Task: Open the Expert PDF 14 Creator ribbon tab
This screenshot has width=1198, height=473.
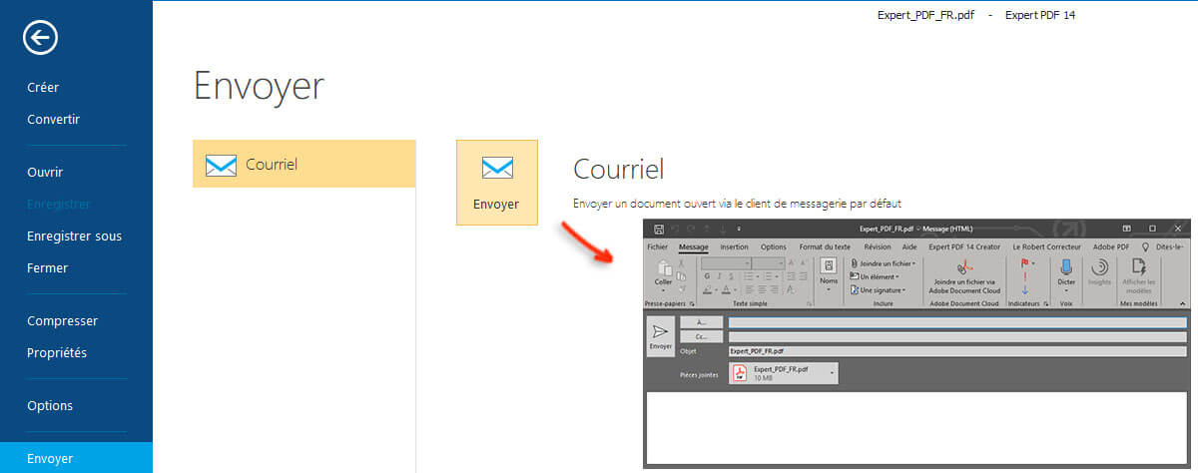Action: point(964,246)
